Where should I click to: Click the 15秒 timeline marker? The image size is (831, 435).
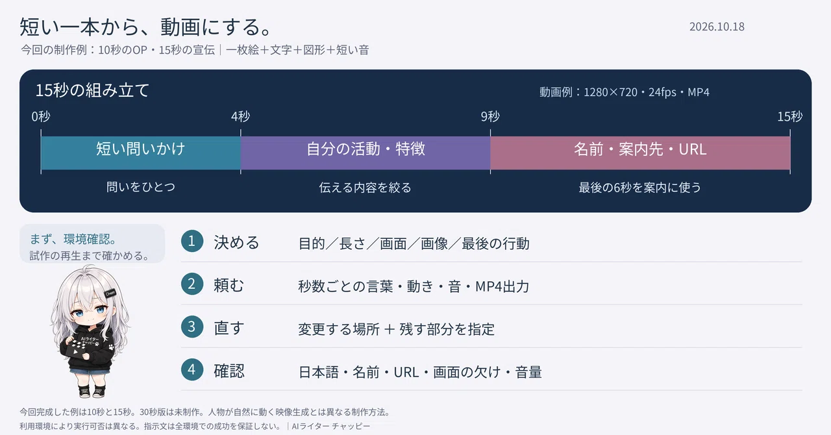tap(790, 117)
